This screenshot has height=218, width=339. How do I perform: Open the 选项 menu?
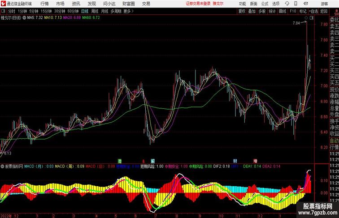pyautogui.click(x=276, y=4)
